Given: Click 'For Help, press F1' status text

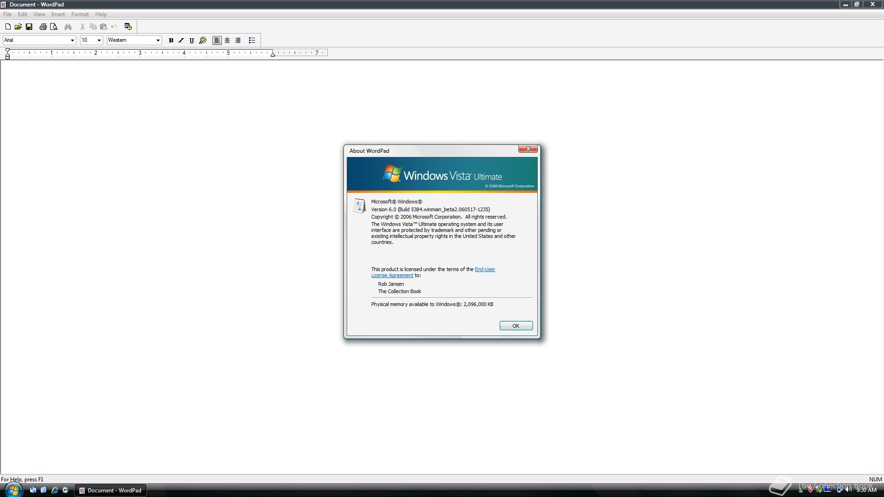Looking at the screenshot, I should (x=22, y=480).
